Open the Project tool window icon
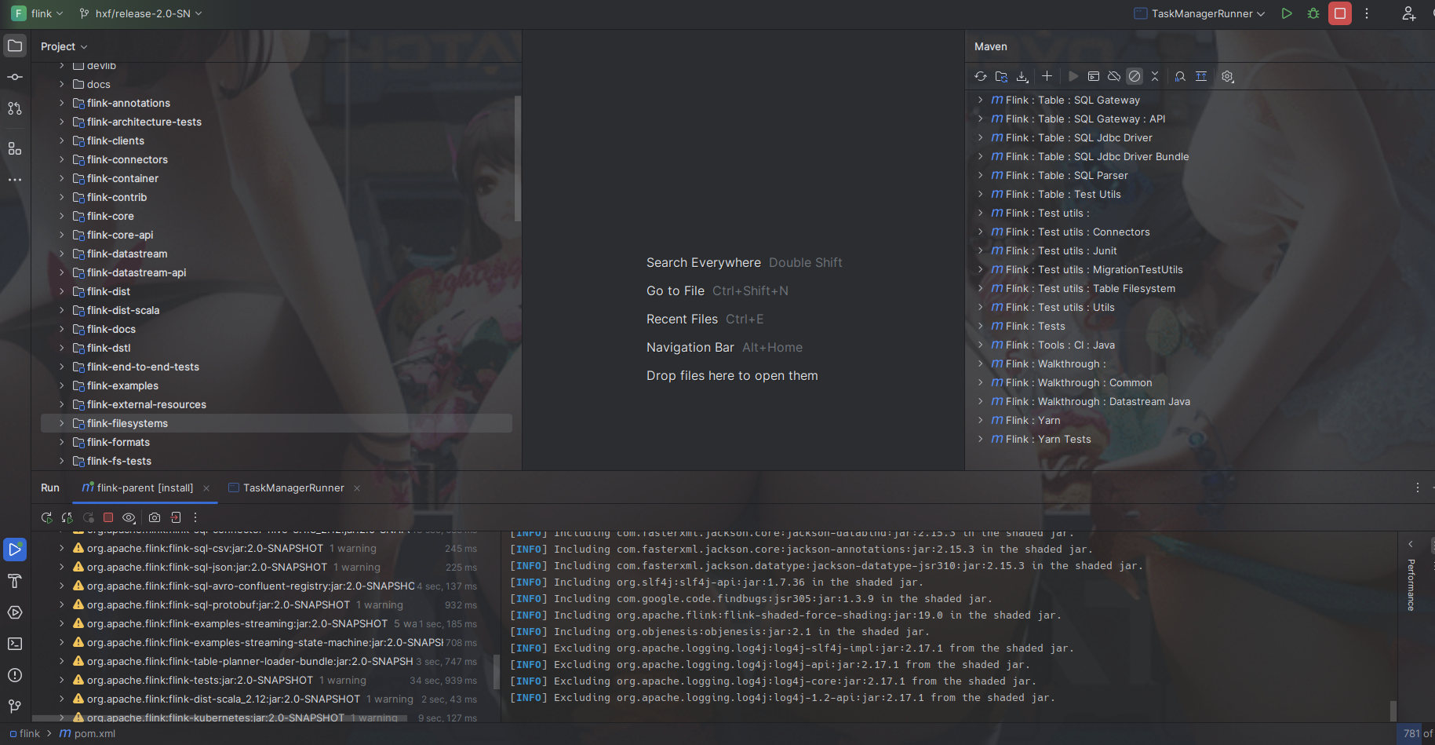Viewport: 1435px width, 745px height. coord(15,46)
